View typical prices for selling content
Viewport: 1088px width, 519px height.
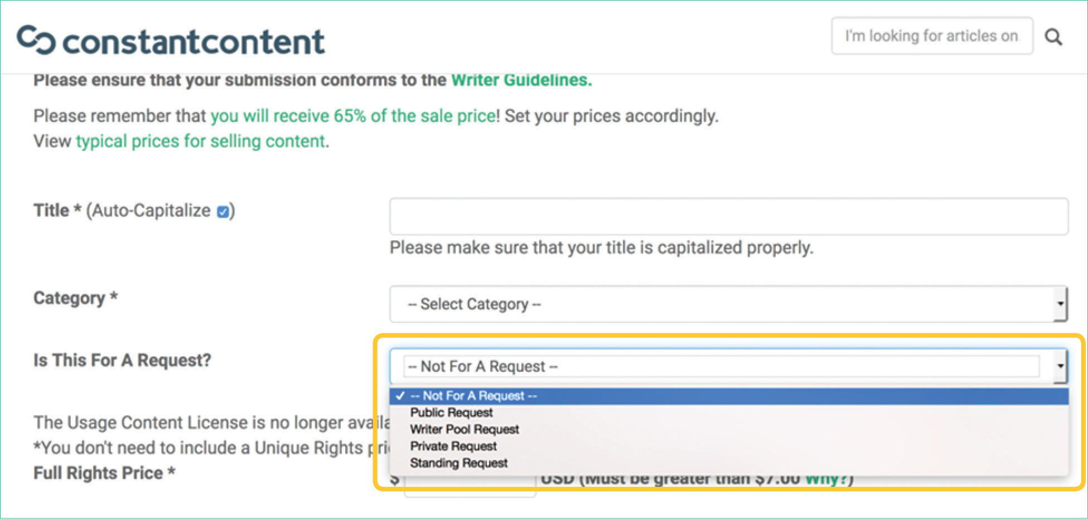[201, 141]
